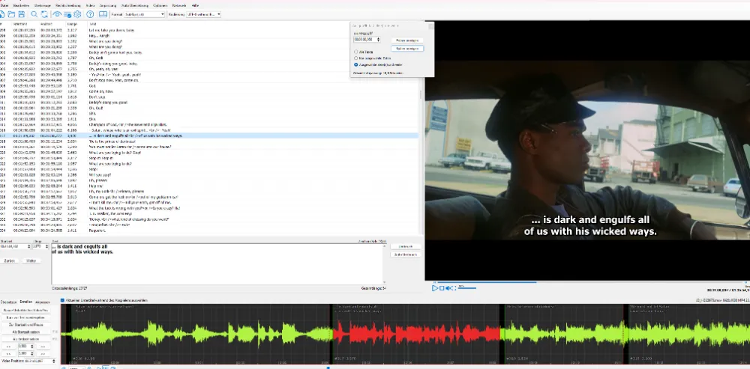Viewport: 750px width, 369px height.
Task: Open the Optionen menu
Action: point(160,4)
